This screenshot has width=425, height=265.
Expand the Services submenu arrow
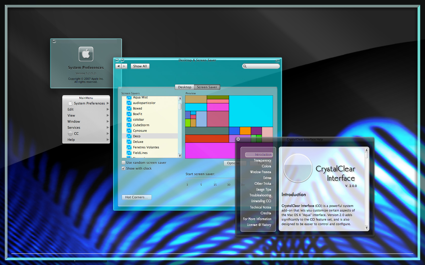[x=108, y=127]
